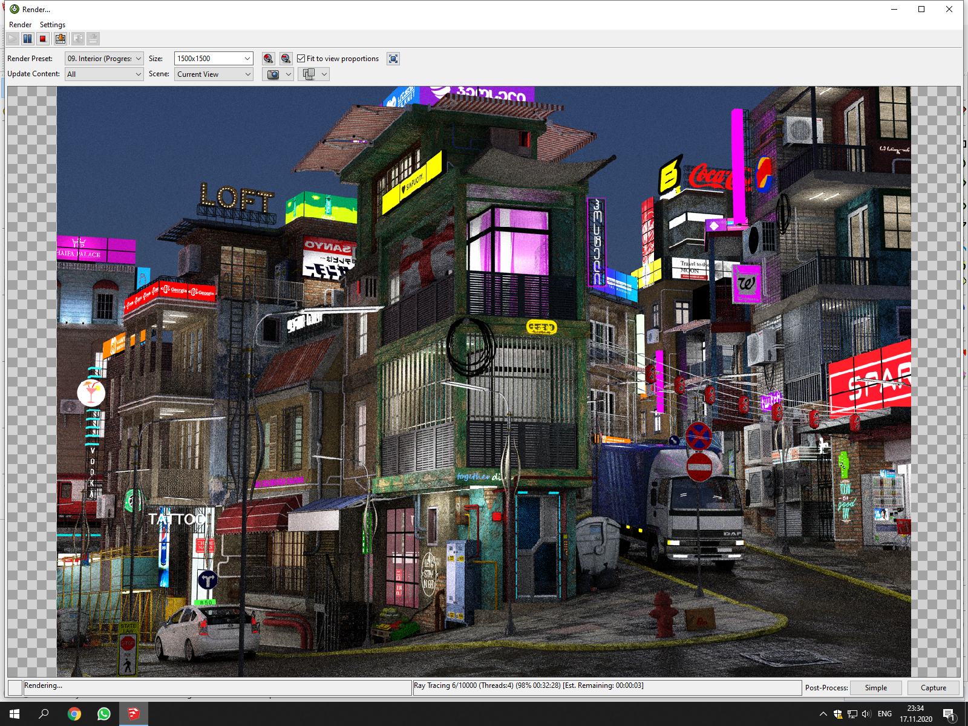Click the greyed load-image toolbar icon
968x726 pixels.
[x=78, y=39]
